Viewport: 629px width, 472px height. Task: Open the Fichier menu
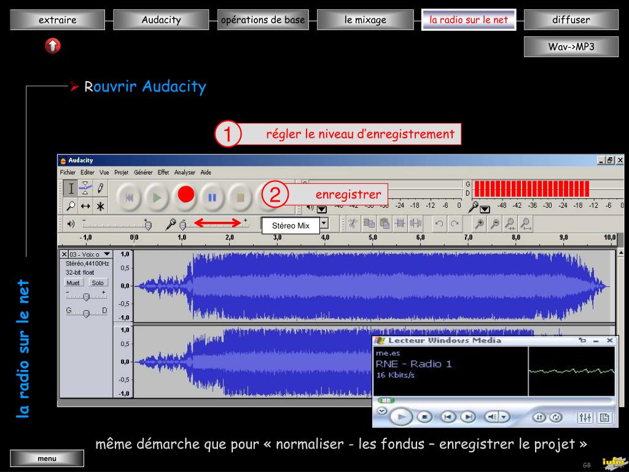[x=68, y=172]
